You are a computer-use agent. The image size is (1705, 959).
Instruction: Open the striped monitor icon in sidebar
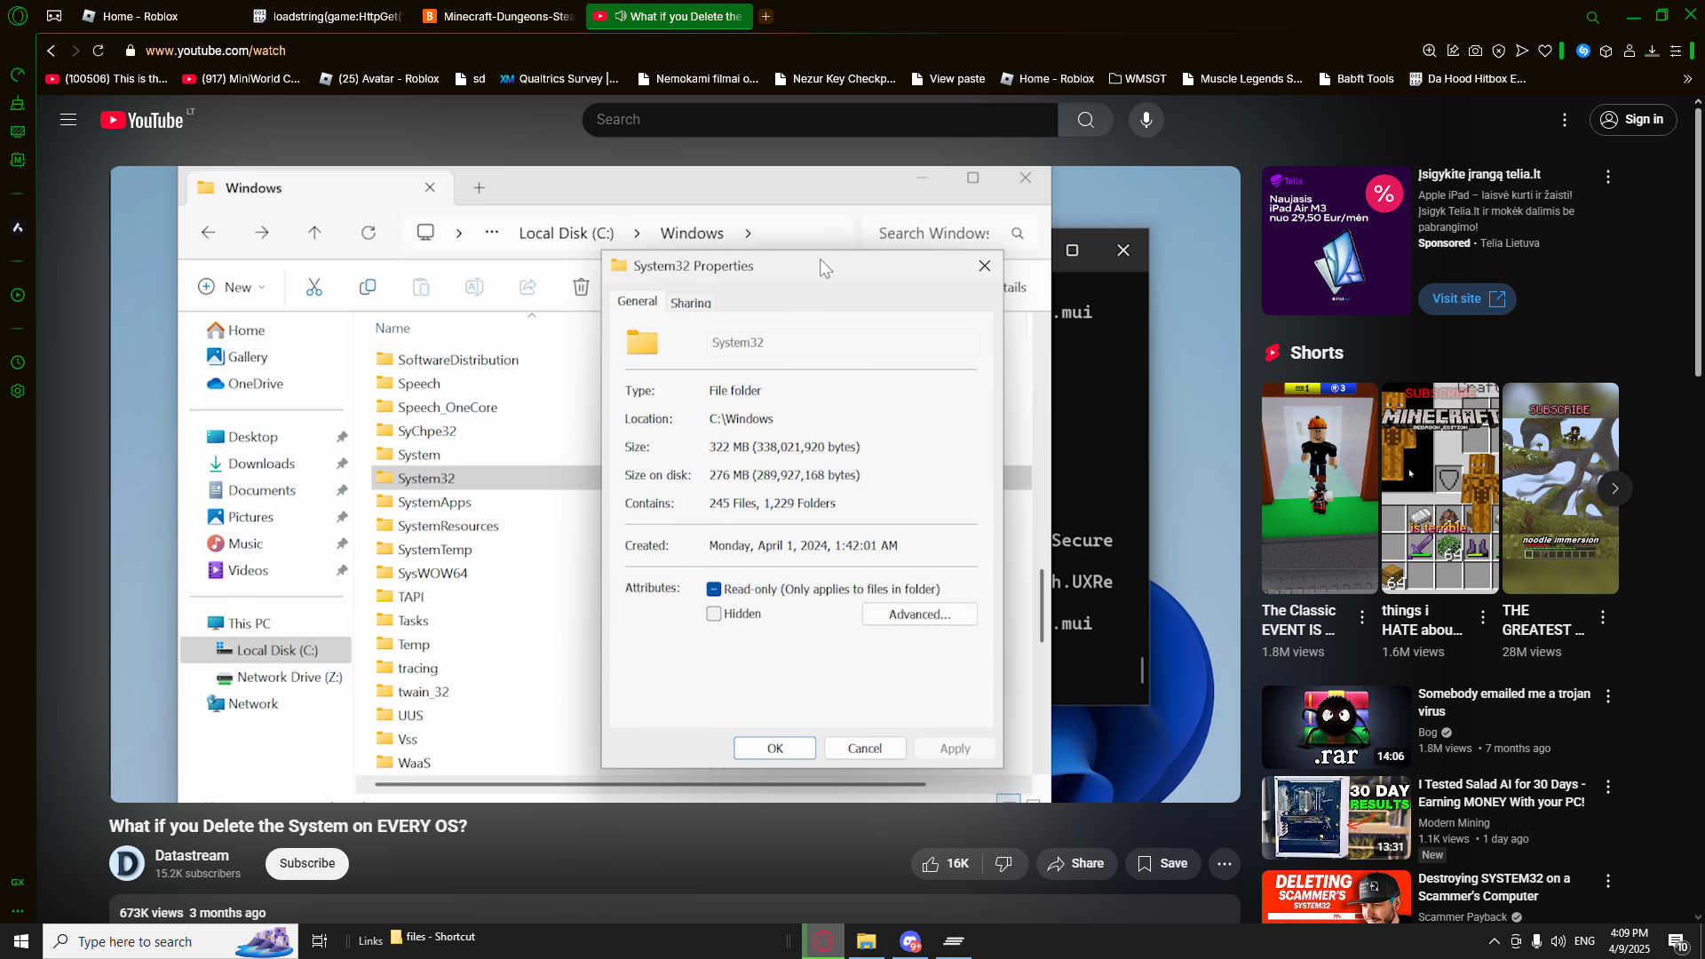18,131
